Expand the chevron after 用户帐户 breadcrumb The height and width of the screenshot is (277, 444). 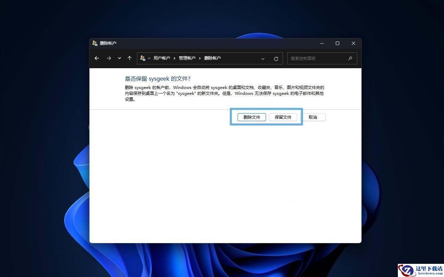tap(175, 58)
